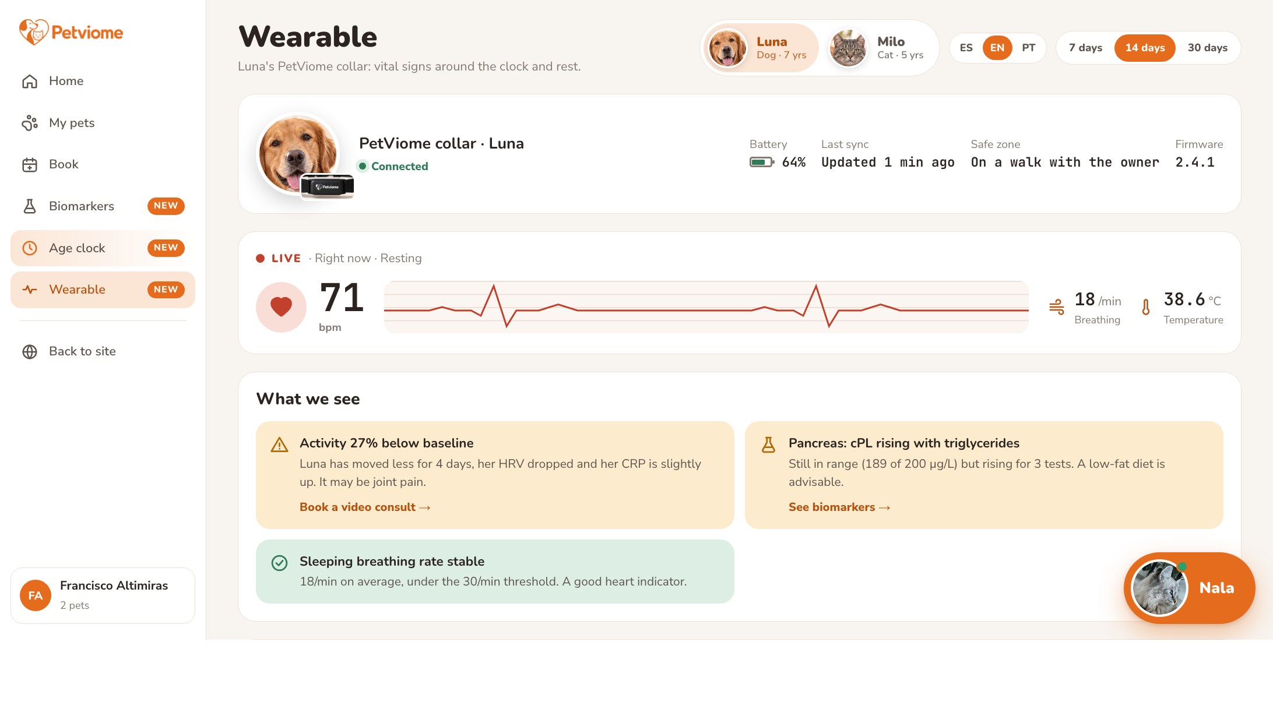
Task: Click the flask icon on Pancreas alert
Action: (769, 445)
